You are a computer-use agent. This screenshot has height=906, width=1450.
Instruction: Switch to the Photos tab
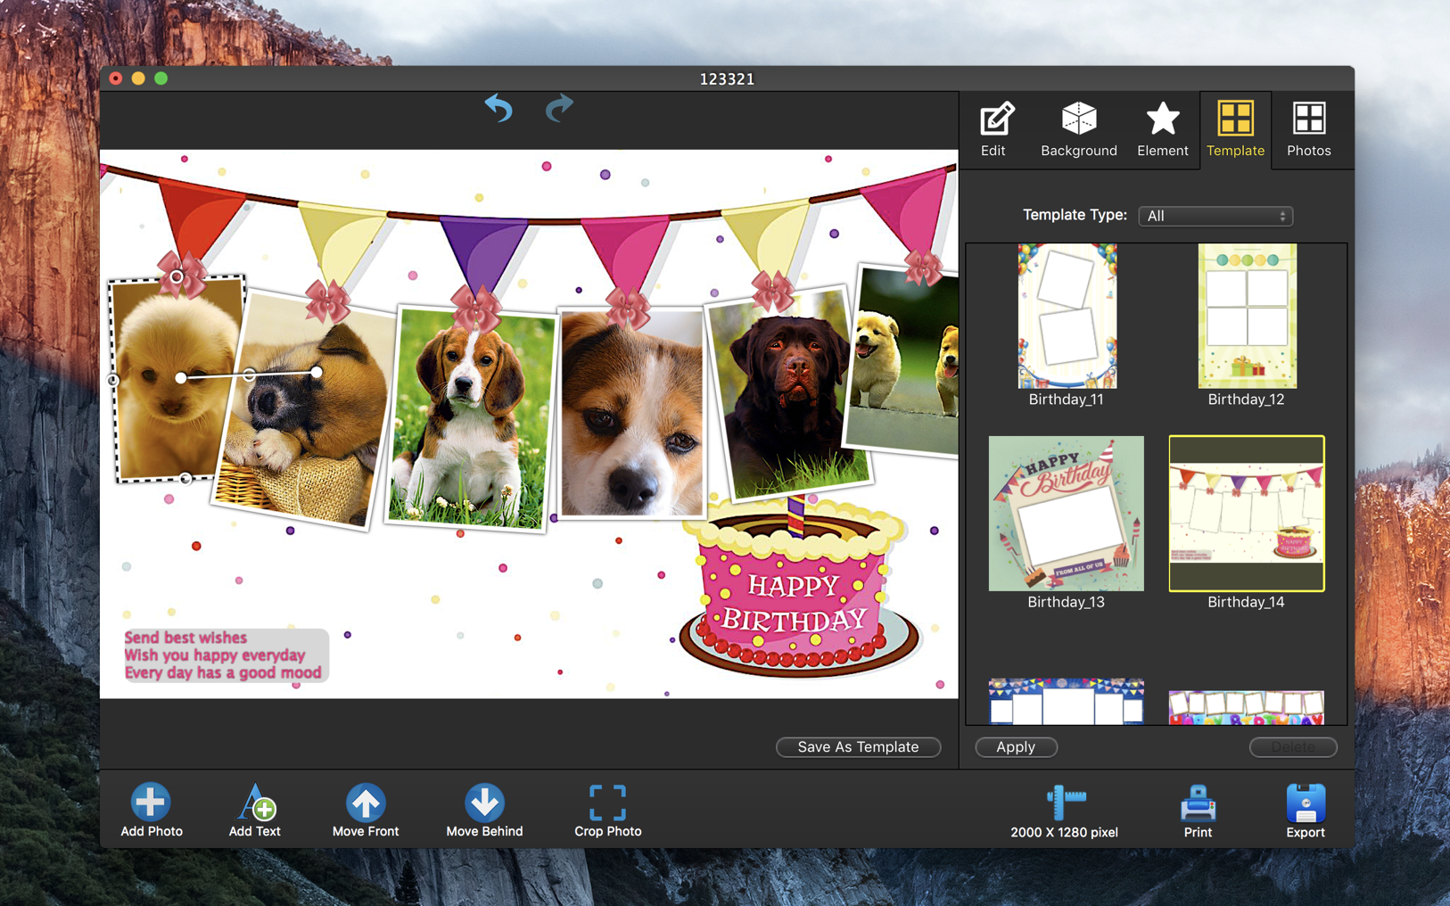[x=1308, y=130]
